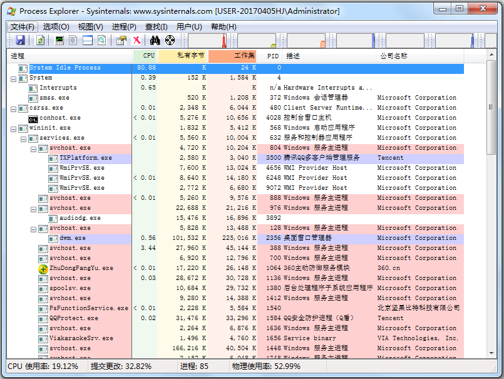Click the Save toolbar icon

(x=21, y=40)
